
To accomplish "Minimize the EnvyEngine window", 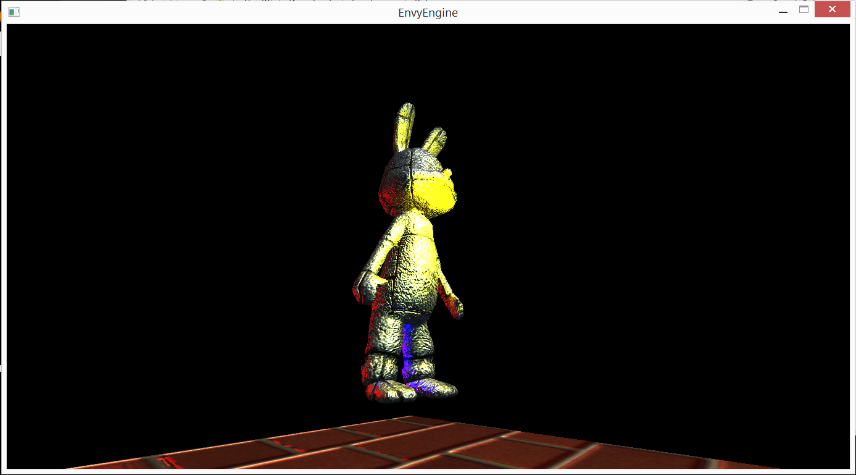I will tap(783, 11).
